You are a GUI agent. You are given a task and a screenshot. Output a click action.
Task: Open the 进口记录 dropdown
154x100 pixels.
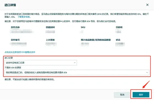pyautogui.click(x=41, y=63)
